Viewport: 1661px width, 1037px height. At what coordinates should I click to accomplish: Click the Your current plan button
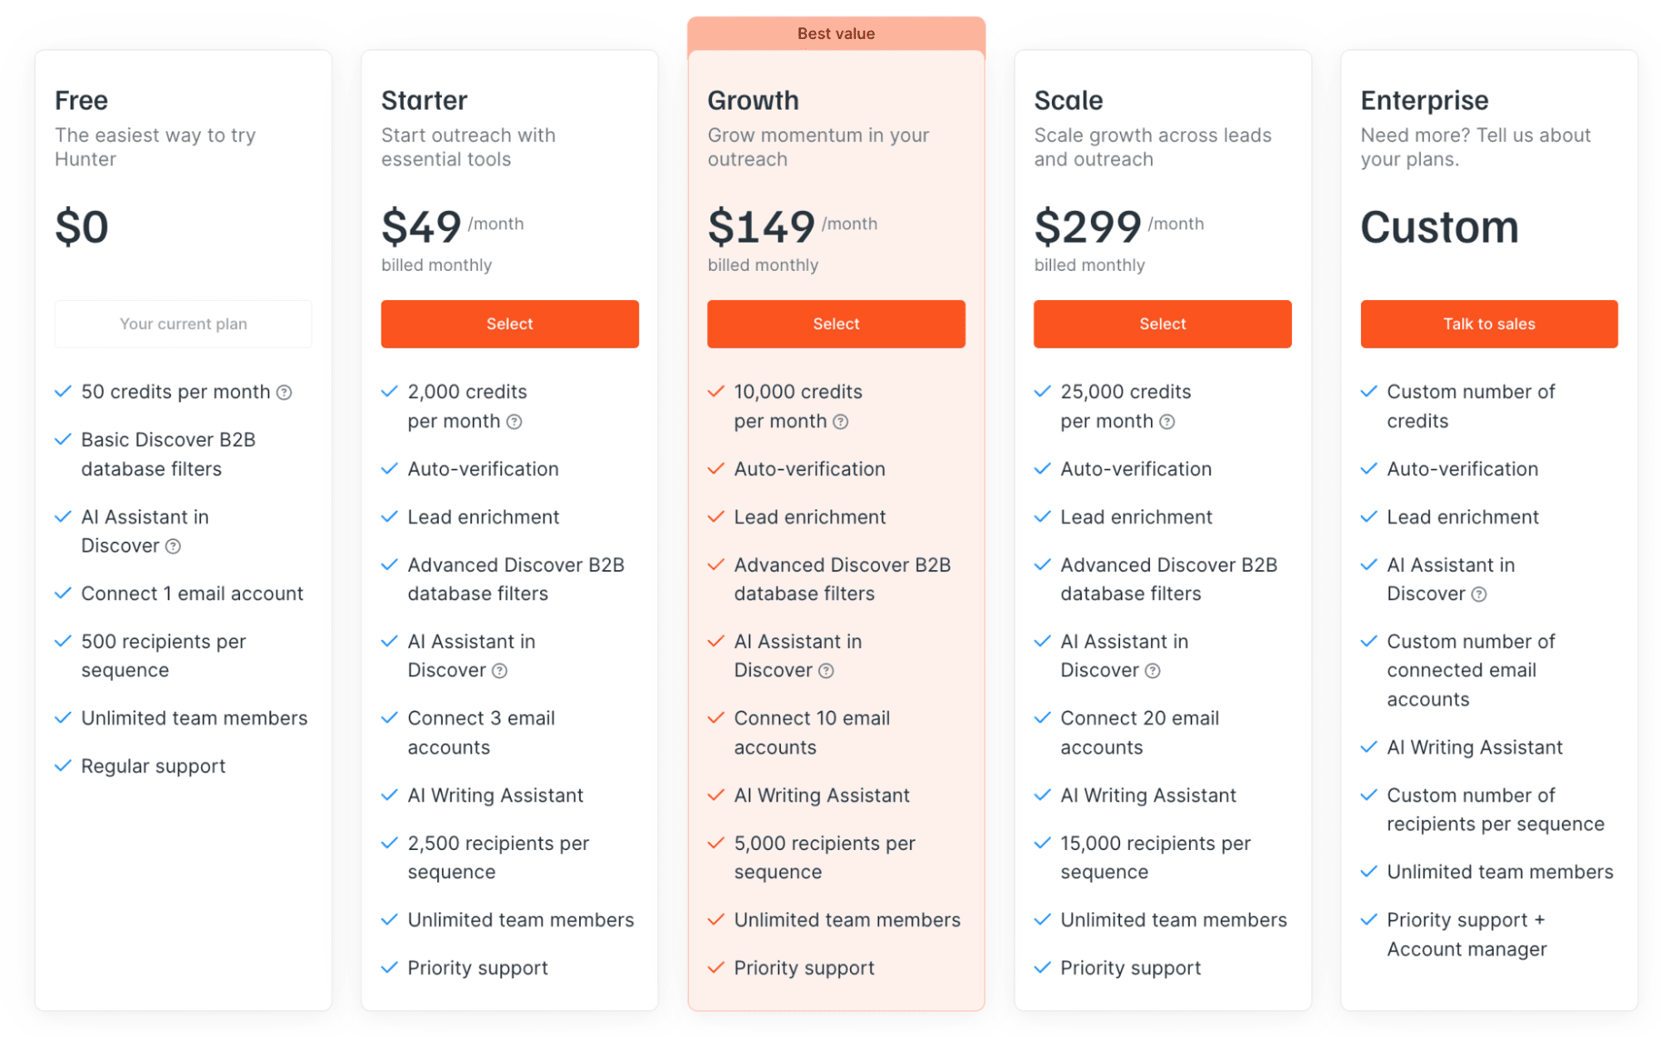tap(183, 324)
